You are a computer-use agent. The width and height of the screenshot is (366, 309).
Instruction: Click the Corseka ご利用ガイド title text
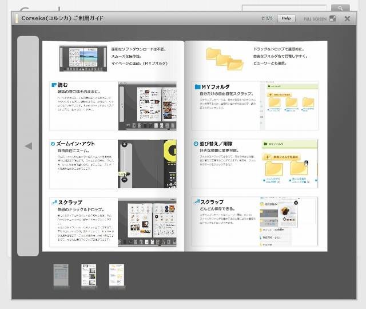point(62,18)
